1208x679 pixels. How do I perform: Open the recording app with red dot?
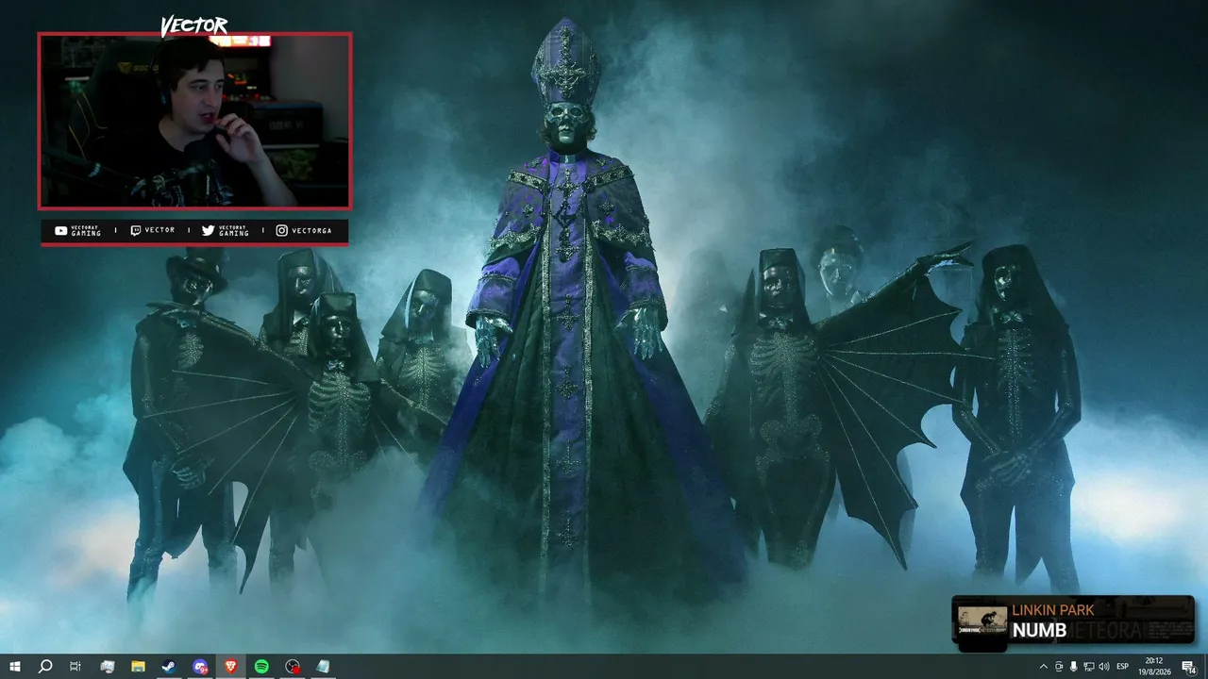click(293, 667)
